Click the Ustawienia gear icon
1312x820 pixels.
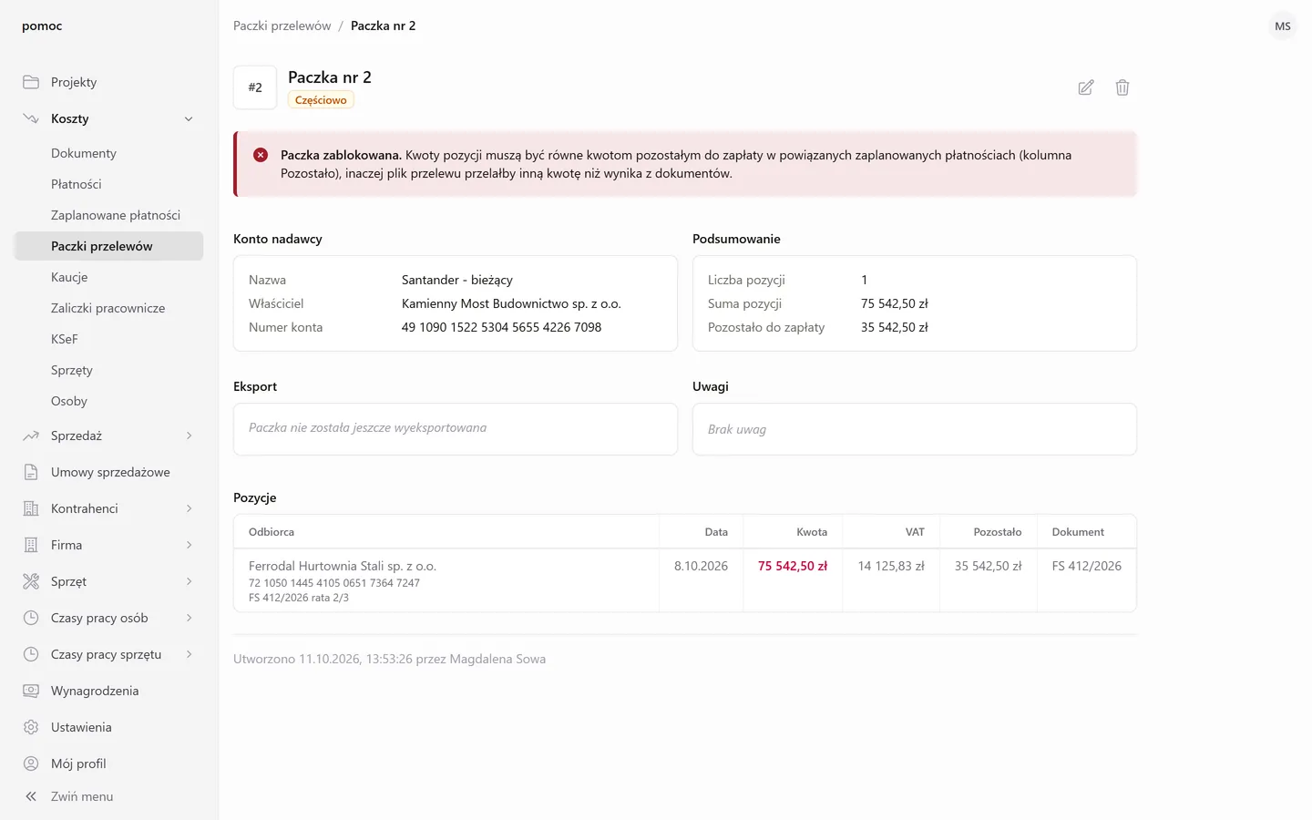(31, 727)
